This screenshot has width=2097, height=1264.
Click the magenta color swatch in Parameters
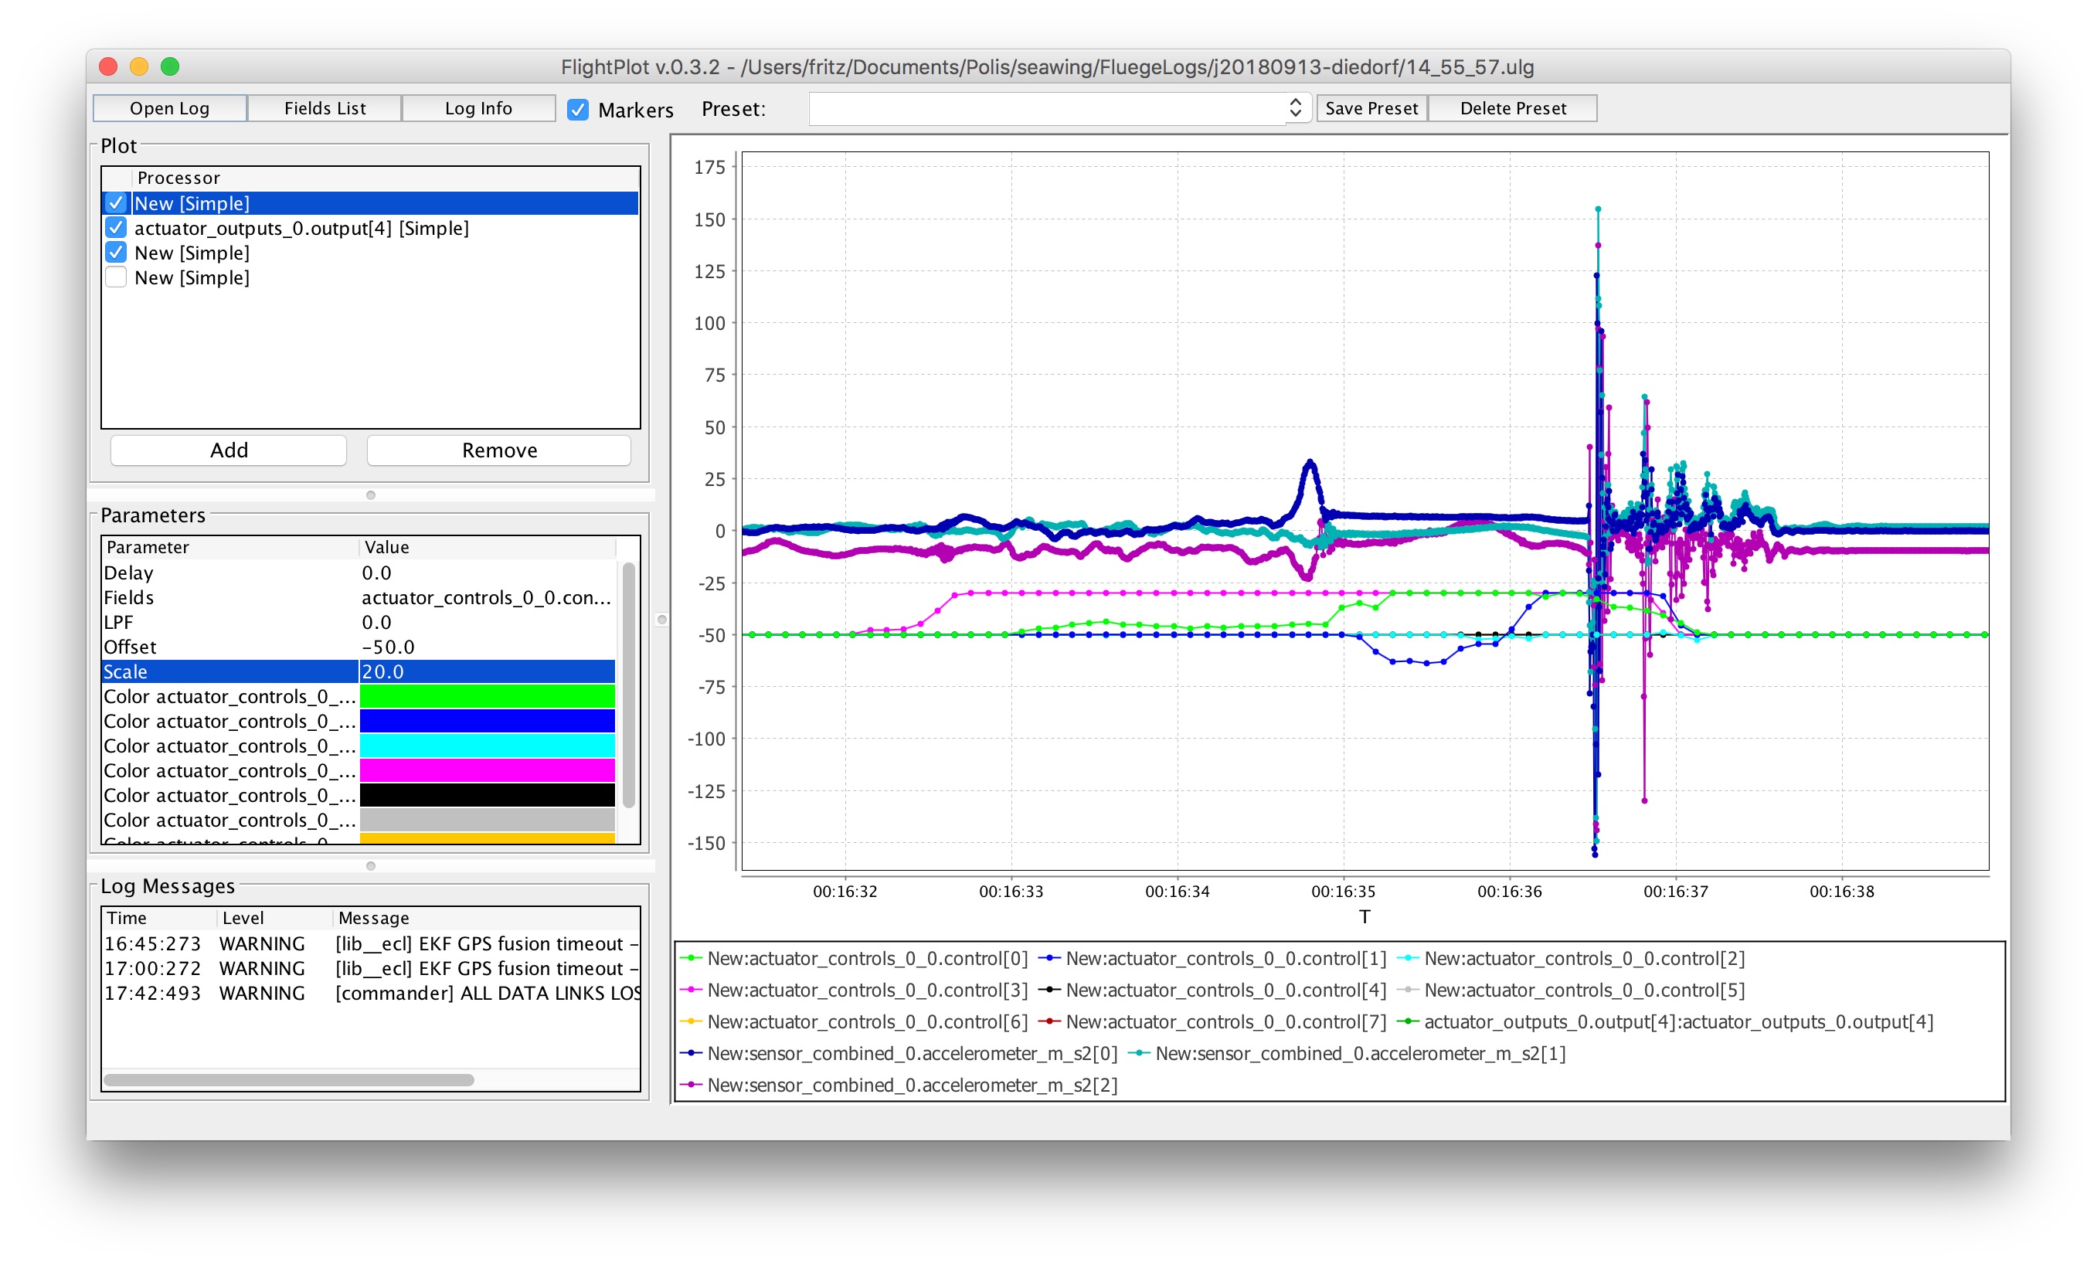[487, 770]
